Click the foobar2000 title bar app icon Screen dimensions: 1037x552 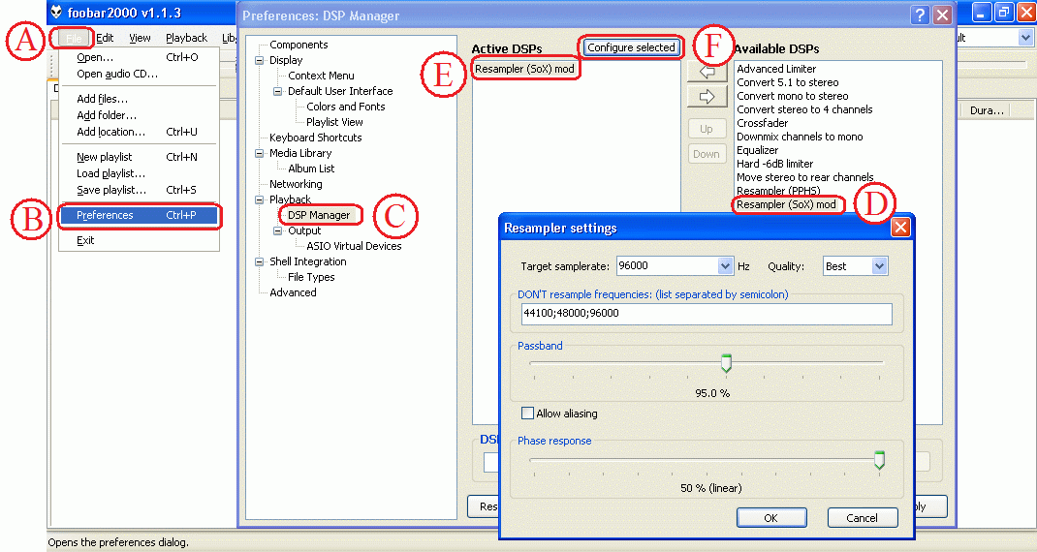(x=56, y=12)
